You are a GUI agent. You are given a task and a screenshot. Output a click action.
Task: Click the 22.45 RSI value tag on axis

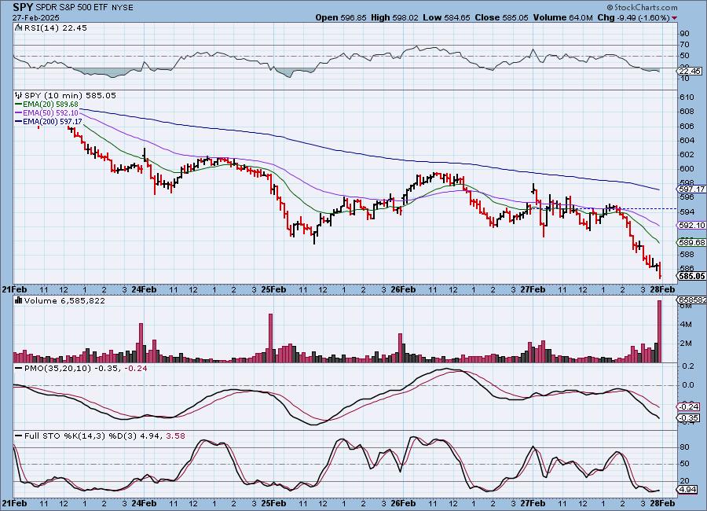click(x=690, y=72)
